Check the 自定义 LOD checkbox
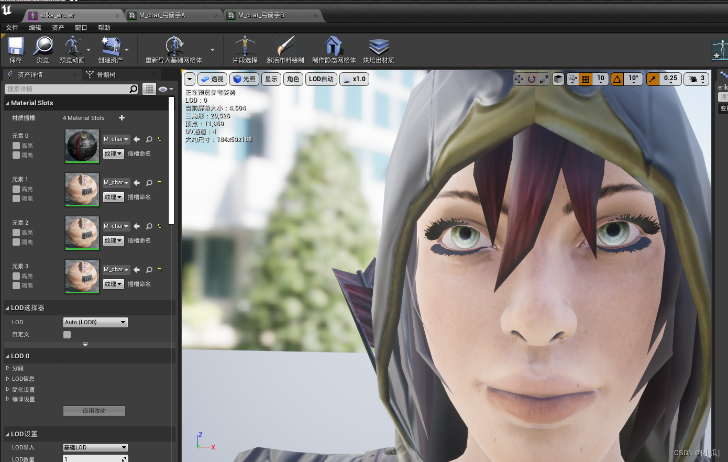The height and width of the screenshot is (462, 728). [67, 335]
